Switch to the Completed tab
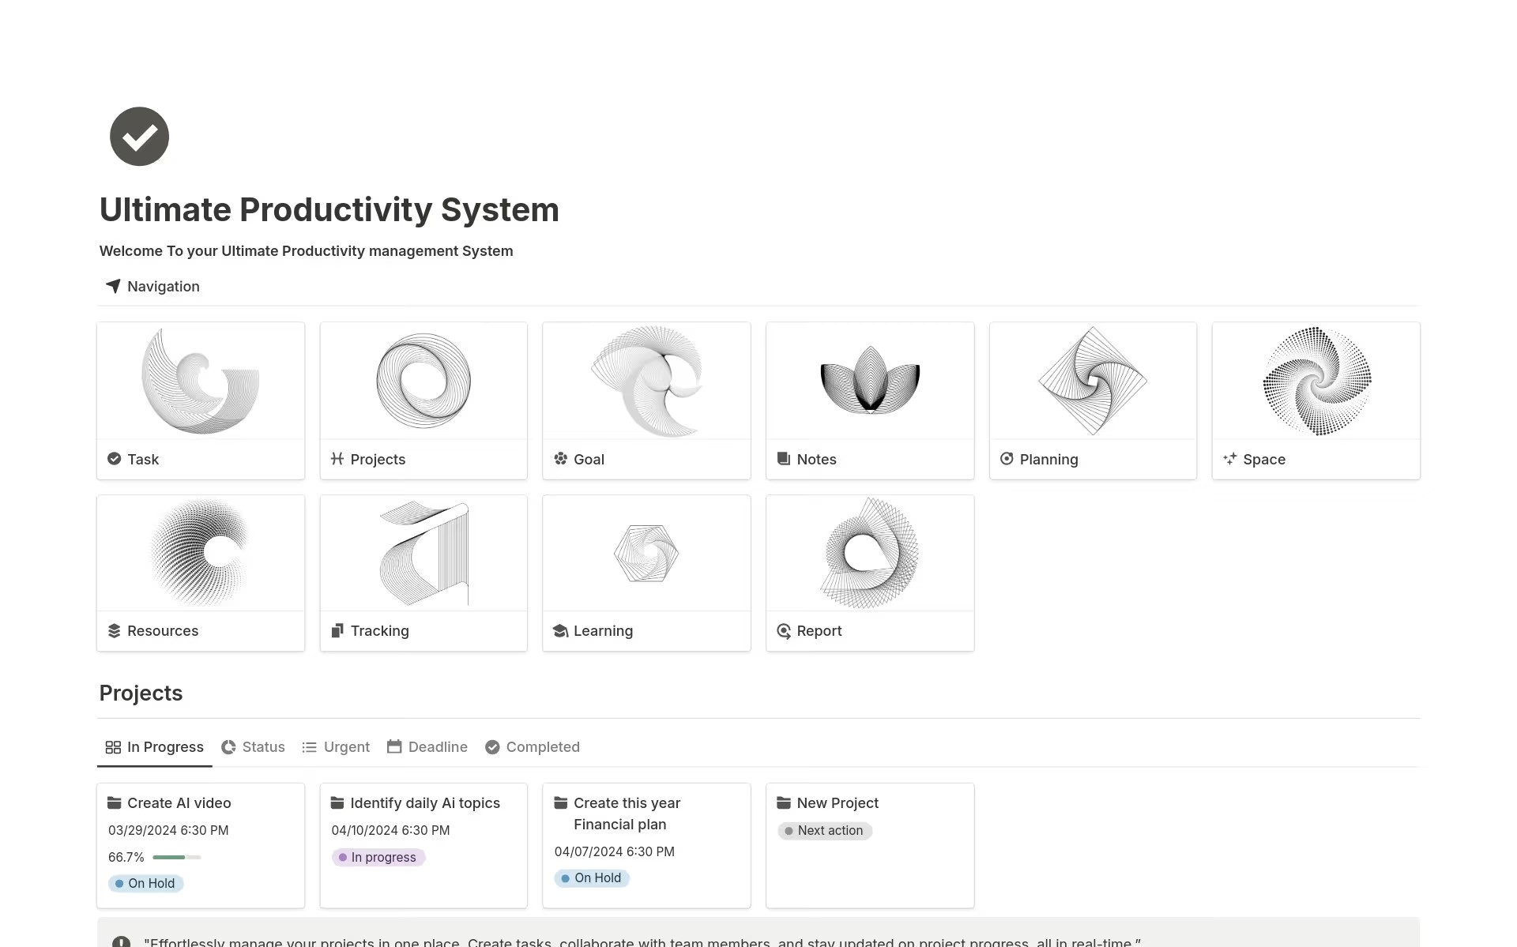 (533, 746)
